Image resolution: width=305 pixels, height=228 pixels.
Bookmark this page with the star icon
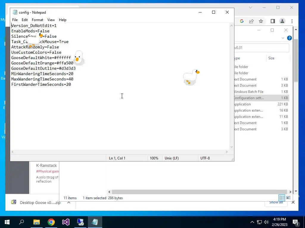click(x=261, y=21)
